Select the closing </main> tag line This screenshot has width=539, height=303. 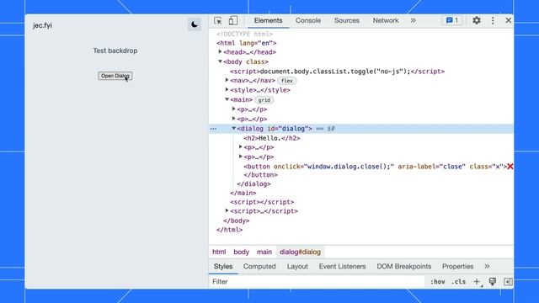click(x=243, y=193)
